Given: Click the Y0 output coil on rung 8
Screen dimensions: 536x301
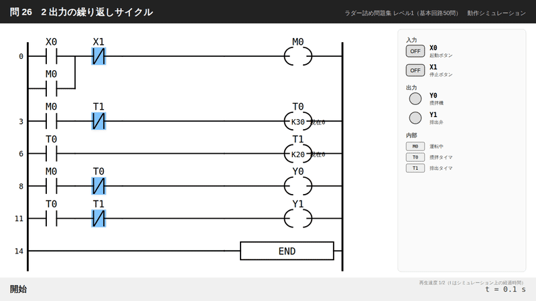Looking at the screenshot, I should [x=298, y=186].
